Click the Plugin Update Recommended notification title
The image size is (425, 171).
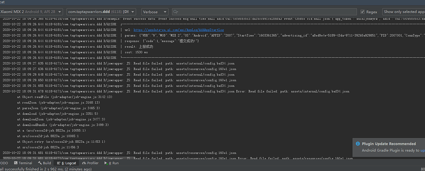tap(389, 144)
